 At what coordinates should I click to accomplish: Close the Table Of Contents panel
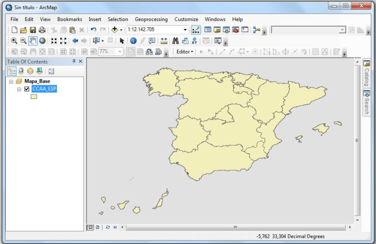[x=81, y=61]
